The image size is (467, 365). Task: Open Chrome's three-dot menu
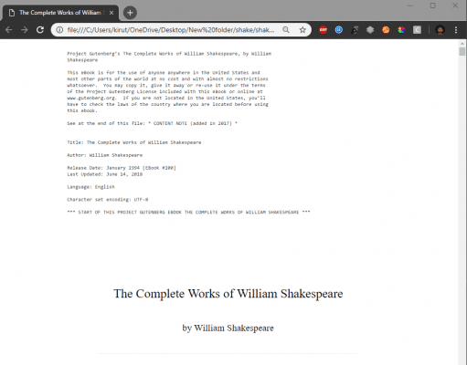coord(456,30)
